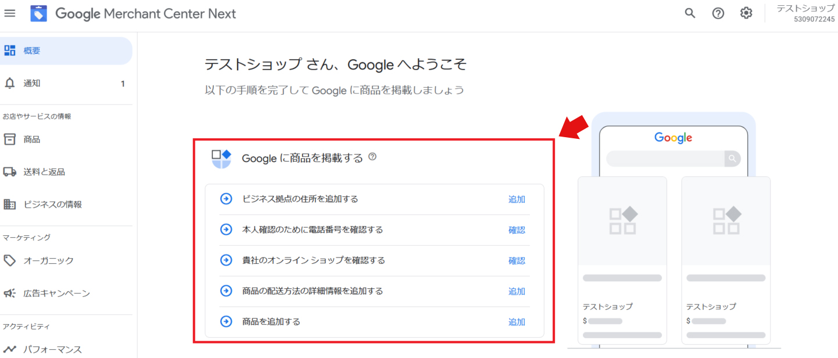838x358 pixels.
Task: Open 広告キャンペーン ad campaigns
Action: [66, 293]
